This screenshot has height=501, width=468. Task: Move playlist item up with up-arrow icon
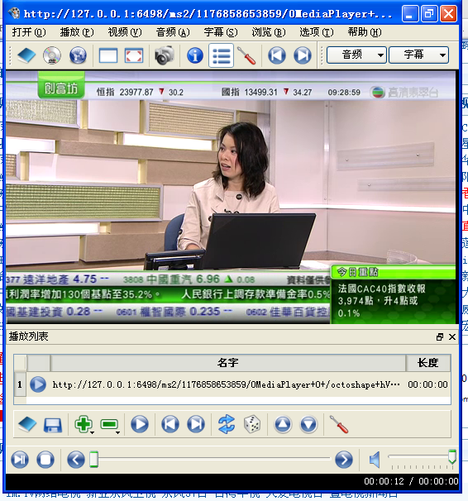[x=283, y=424]
